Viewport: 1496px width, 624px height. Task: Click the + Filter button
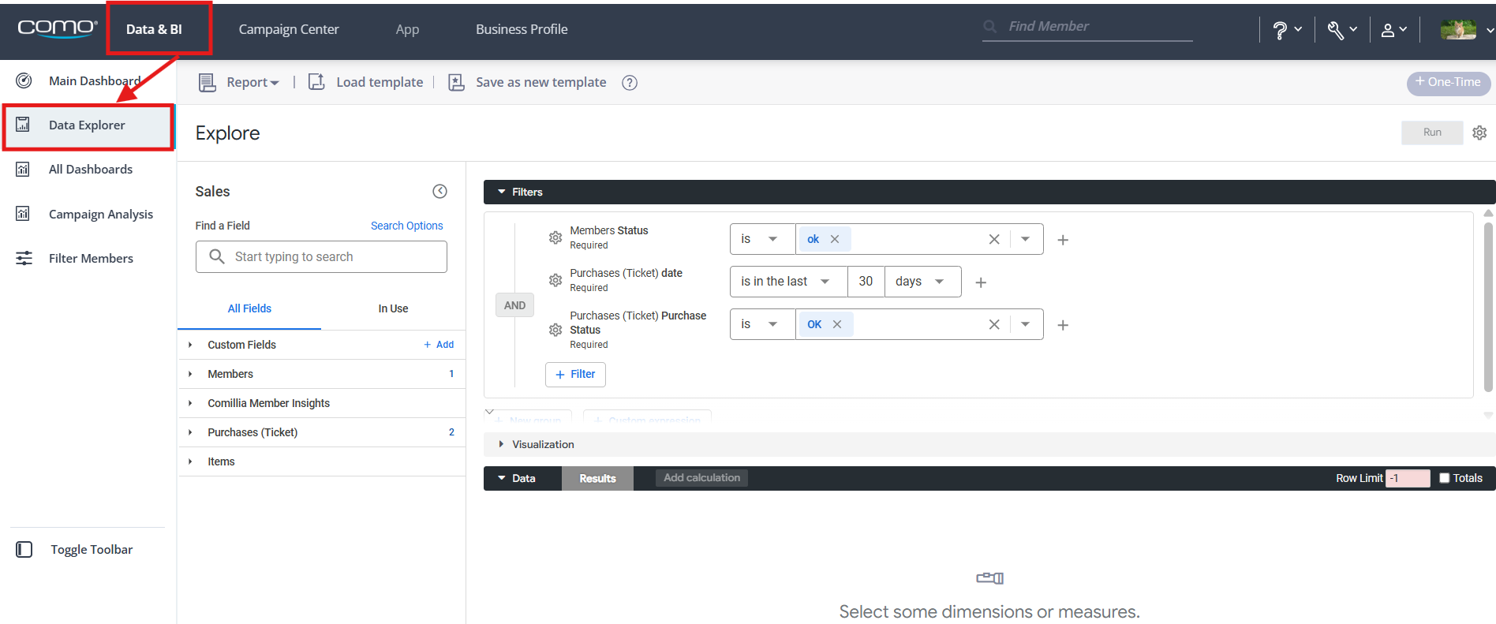pos(575,375)
